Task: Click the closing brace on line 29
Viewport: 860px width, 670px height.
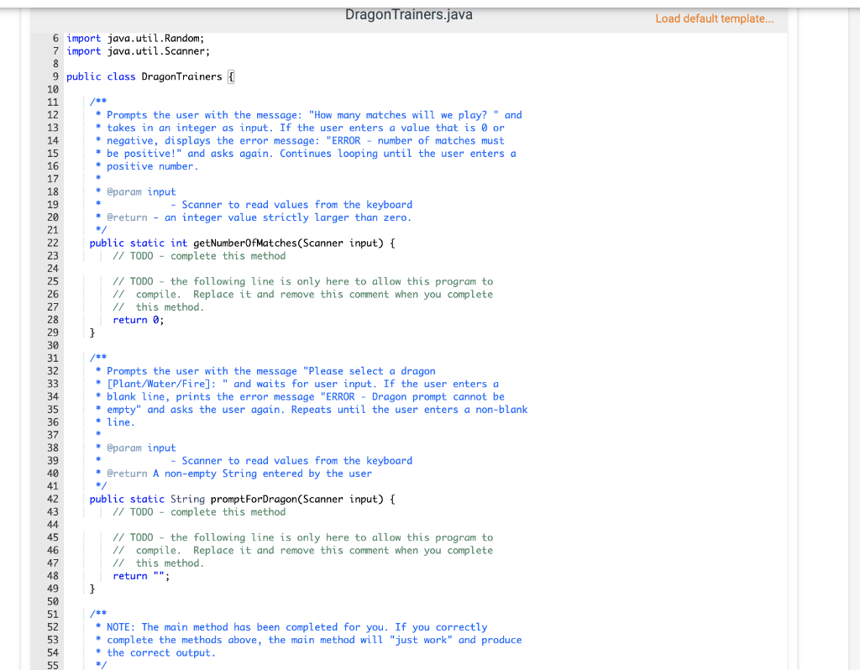Action: click(92, 332)
